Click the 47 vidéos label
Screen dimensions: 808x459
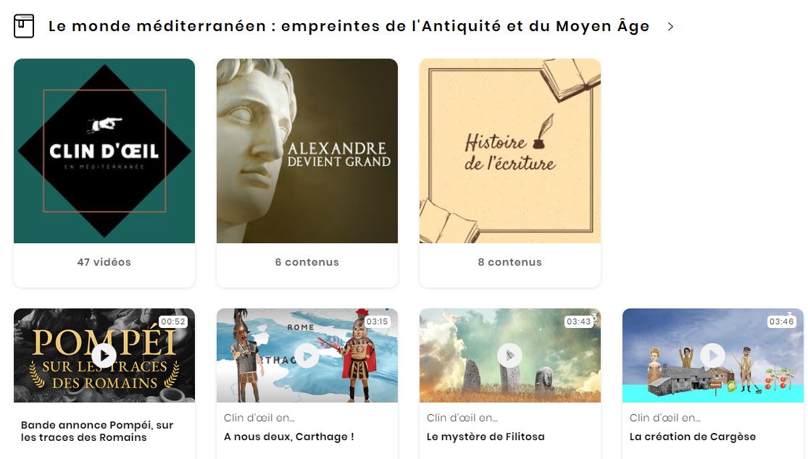coord(104,262)
